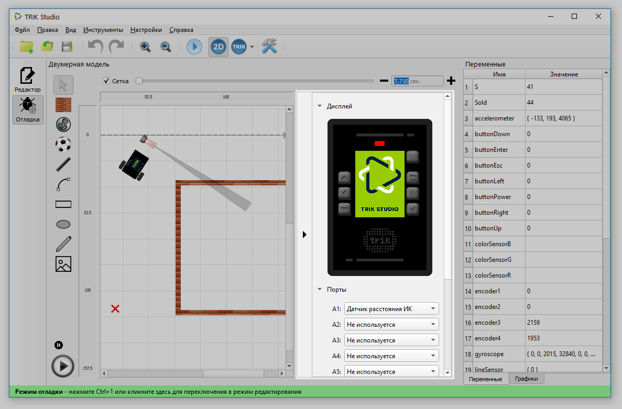Select the curve drawing tool

pyautogui.click(x=63, y=184)
